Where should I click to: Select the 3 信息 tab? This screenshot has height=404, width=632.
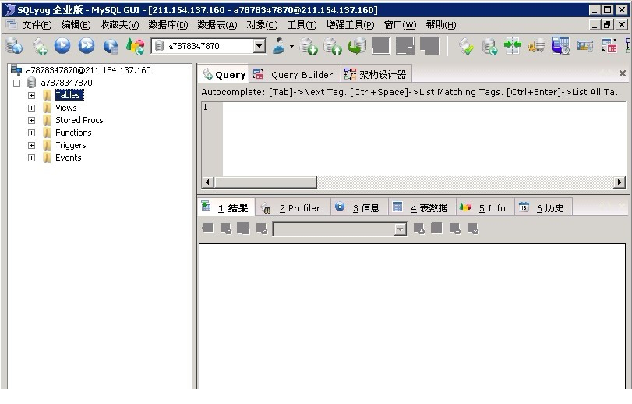pyautogui.click(x=358, y=207)
